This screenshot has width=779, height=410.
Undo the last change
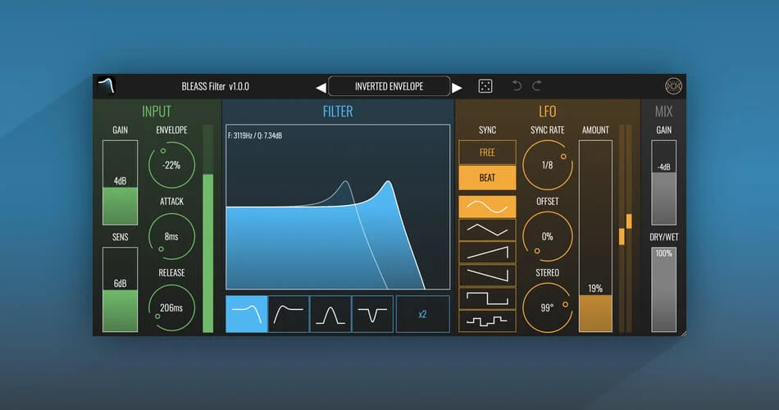click(517, 86)
